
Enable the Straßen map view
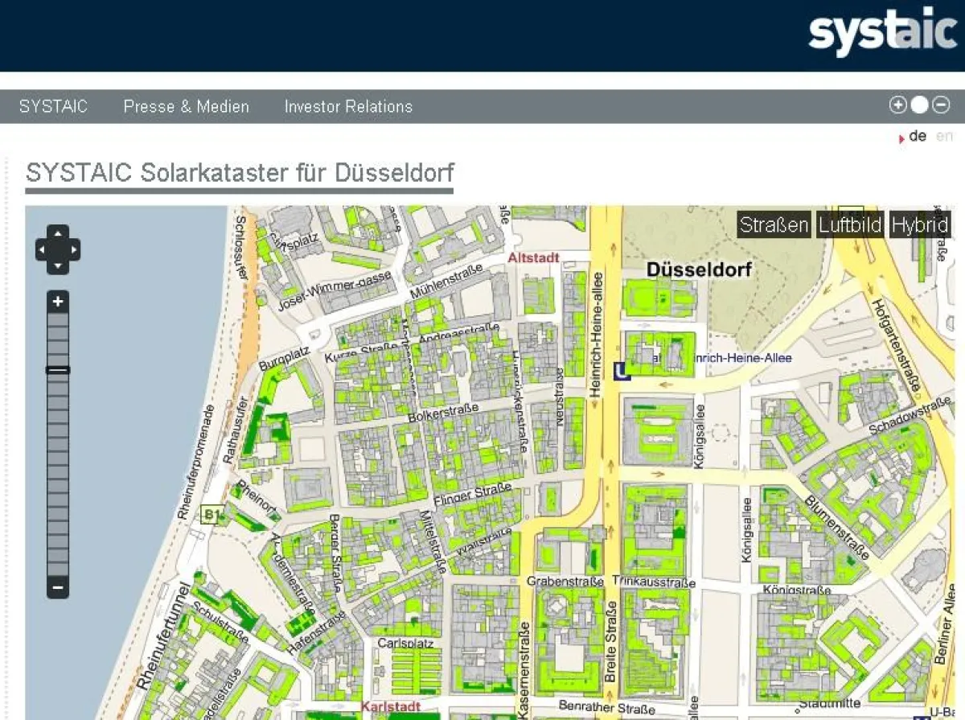pyautogui.click(x=774, y=225)
